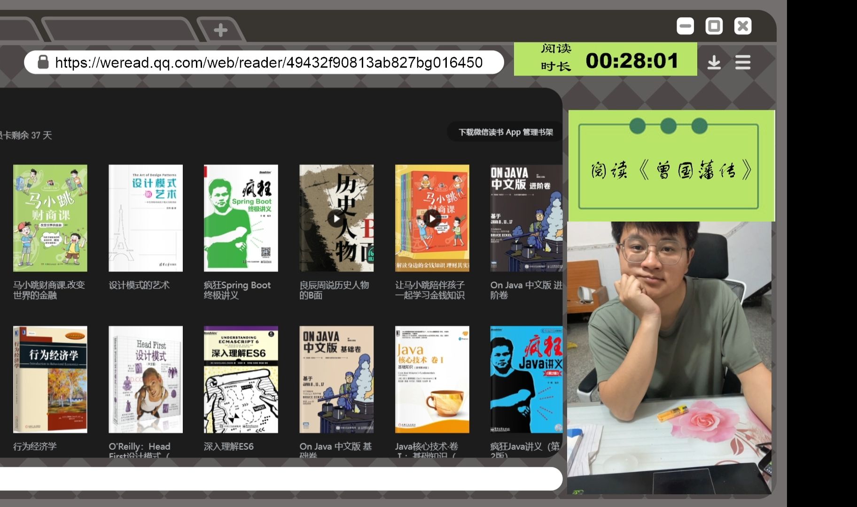Click title text 让马小跳陪伴孩子一起学习金钱知识
The width and height of the screenshot is (857, 507).
point(430,290)
